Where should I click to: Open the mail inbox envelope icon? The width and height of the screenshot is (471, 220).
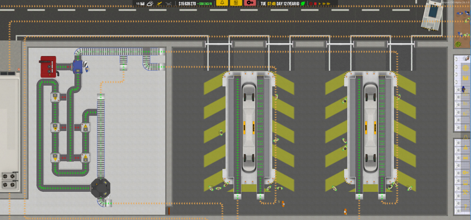pos(142,4)
